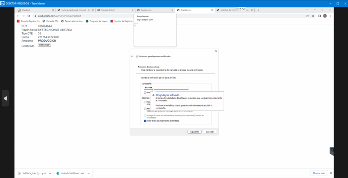This screenshot has height=178, width=348.
Task: Click the browser reload icon
Action: 29,16
